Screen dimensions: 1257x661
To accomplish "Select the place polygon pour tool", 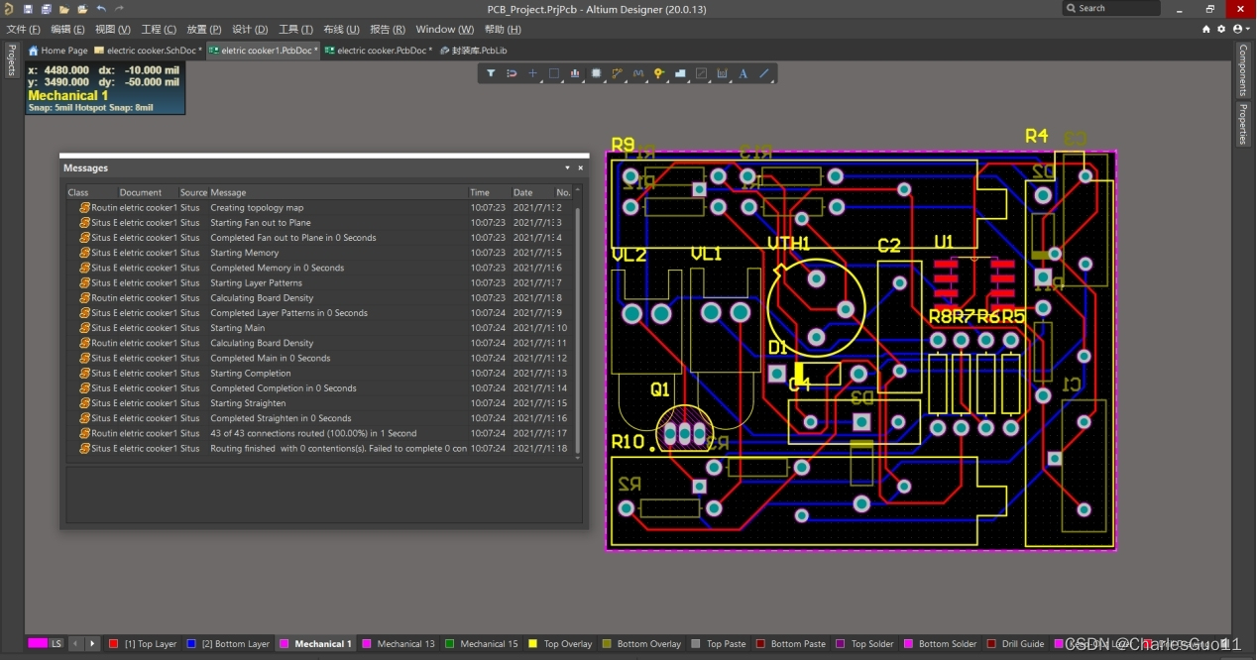I will pyautogui.click(x=680, y=73).
